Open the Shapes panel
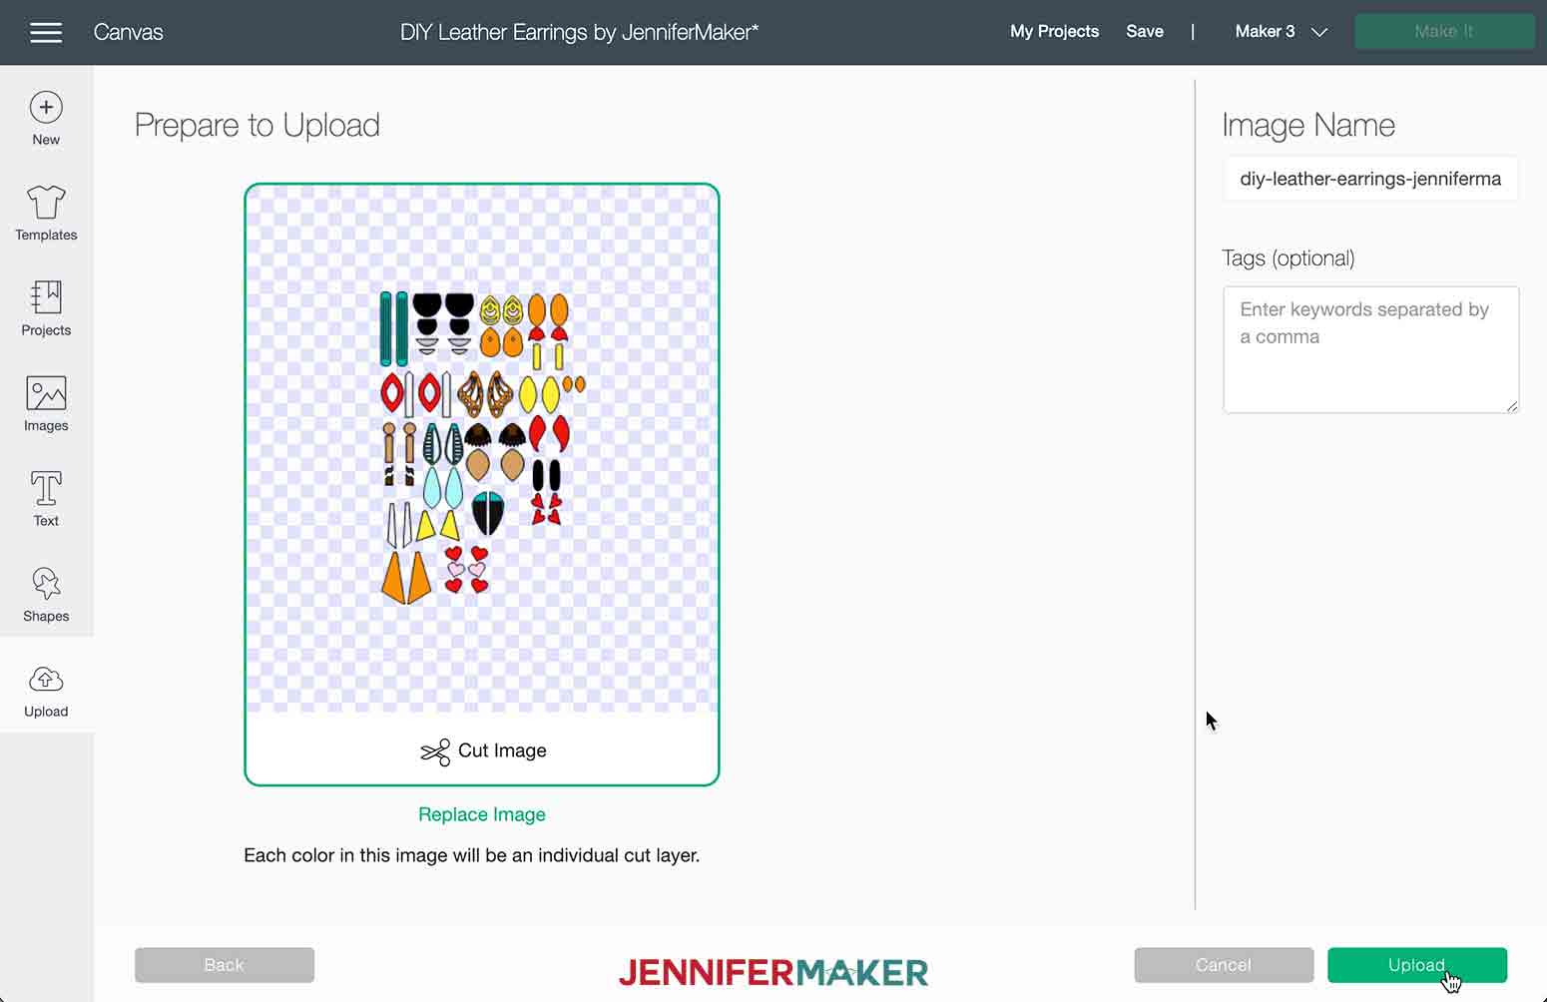This screenshot has height=1002, width=1547. (x=46, y=595)
